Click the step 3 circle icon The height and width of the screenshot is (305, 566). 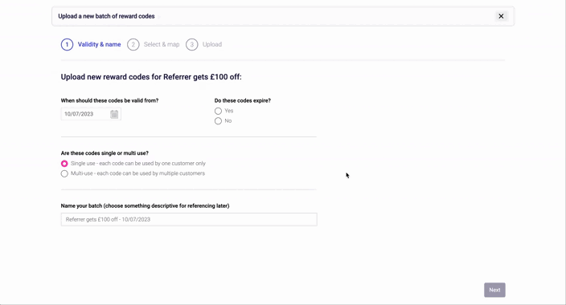[x=192, y=44]
